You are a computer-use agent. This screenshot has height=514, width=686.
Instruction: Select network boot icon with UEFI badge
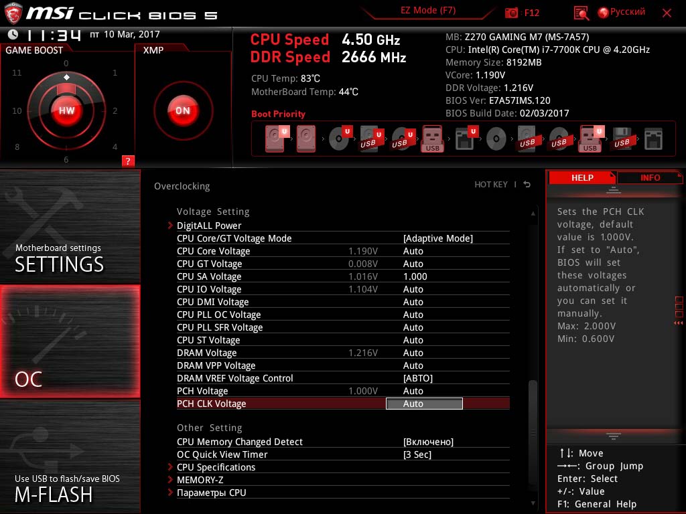pyautogui.click(x=466, y=138)
